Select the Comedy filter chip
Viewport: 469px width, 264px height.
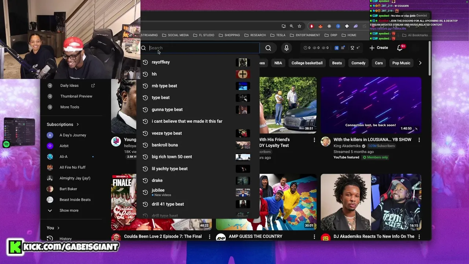click(358, 63)
